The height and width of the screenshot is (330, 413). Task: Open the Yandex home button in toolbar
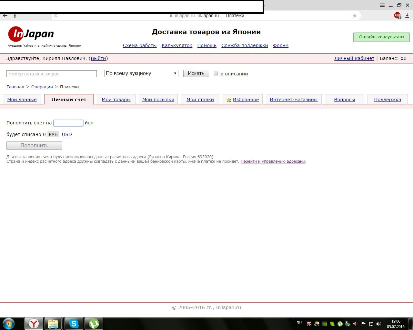(x=15, y=15)
